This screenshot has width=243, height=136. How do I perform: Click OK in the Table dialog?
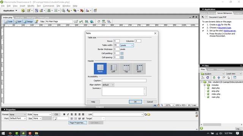pos(135,102)
